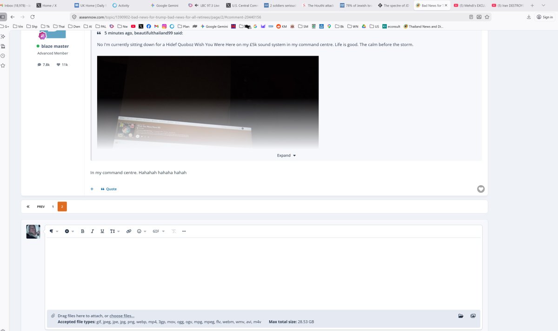Click the insert image from URL icon

point(473,316)
